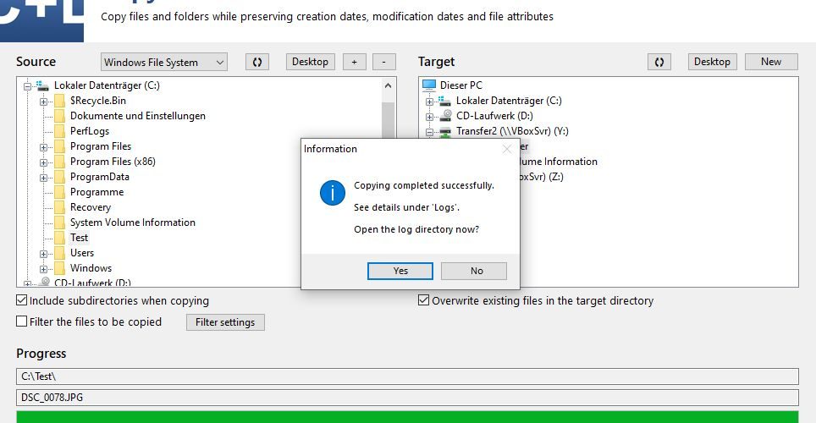Click the plus button in Source toolbar
The height and width of the screenshot is (423, 816).
[355, 62]
